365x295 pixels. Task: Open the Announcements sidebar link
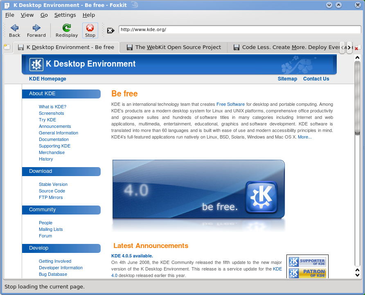(x=55, y=126)
